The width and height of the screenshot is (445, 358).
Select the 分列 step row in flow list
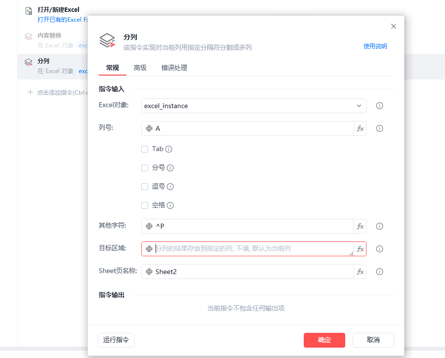[x=52, y=66]
